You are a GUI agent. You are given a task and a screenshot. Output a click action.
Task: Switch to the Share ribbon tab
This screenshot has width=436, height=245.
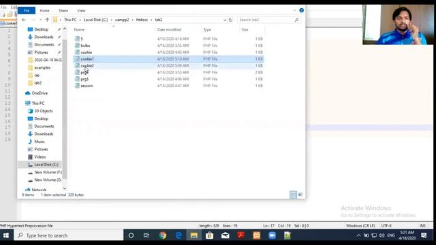pyautogui.click(x=63, y=11)
